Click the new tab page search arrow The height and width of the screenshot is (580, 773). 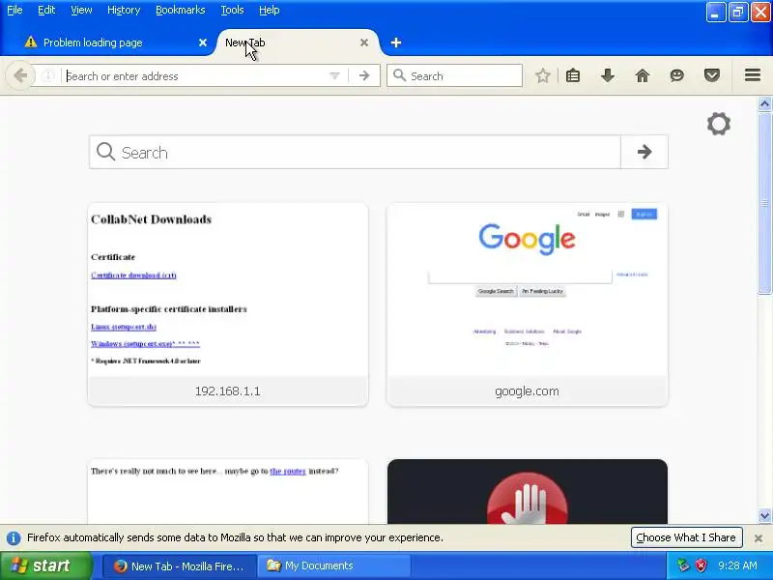click(x=644, y=152)
